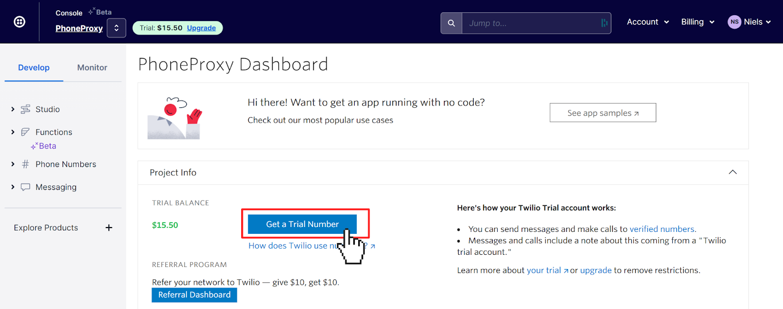Screen dimensions: 783x309
Task: Click the Twilio logo icon
Action: pyautogui.click(x=20, y=21)
